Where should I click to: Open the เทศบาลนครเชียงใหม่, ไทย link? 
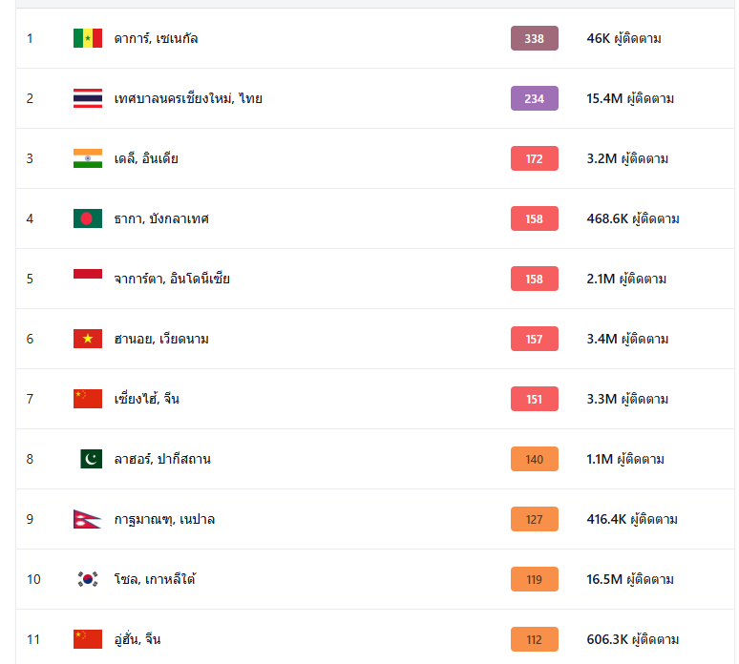click(x=187, y=98)
